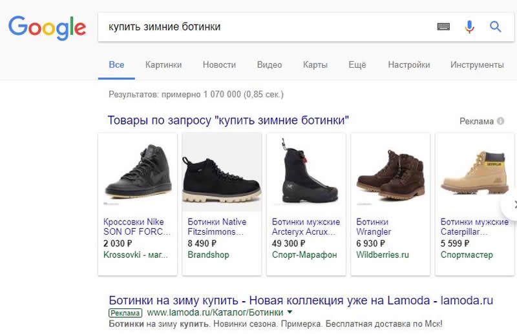Open the on-screen keyboard icon

click(443, 26)
